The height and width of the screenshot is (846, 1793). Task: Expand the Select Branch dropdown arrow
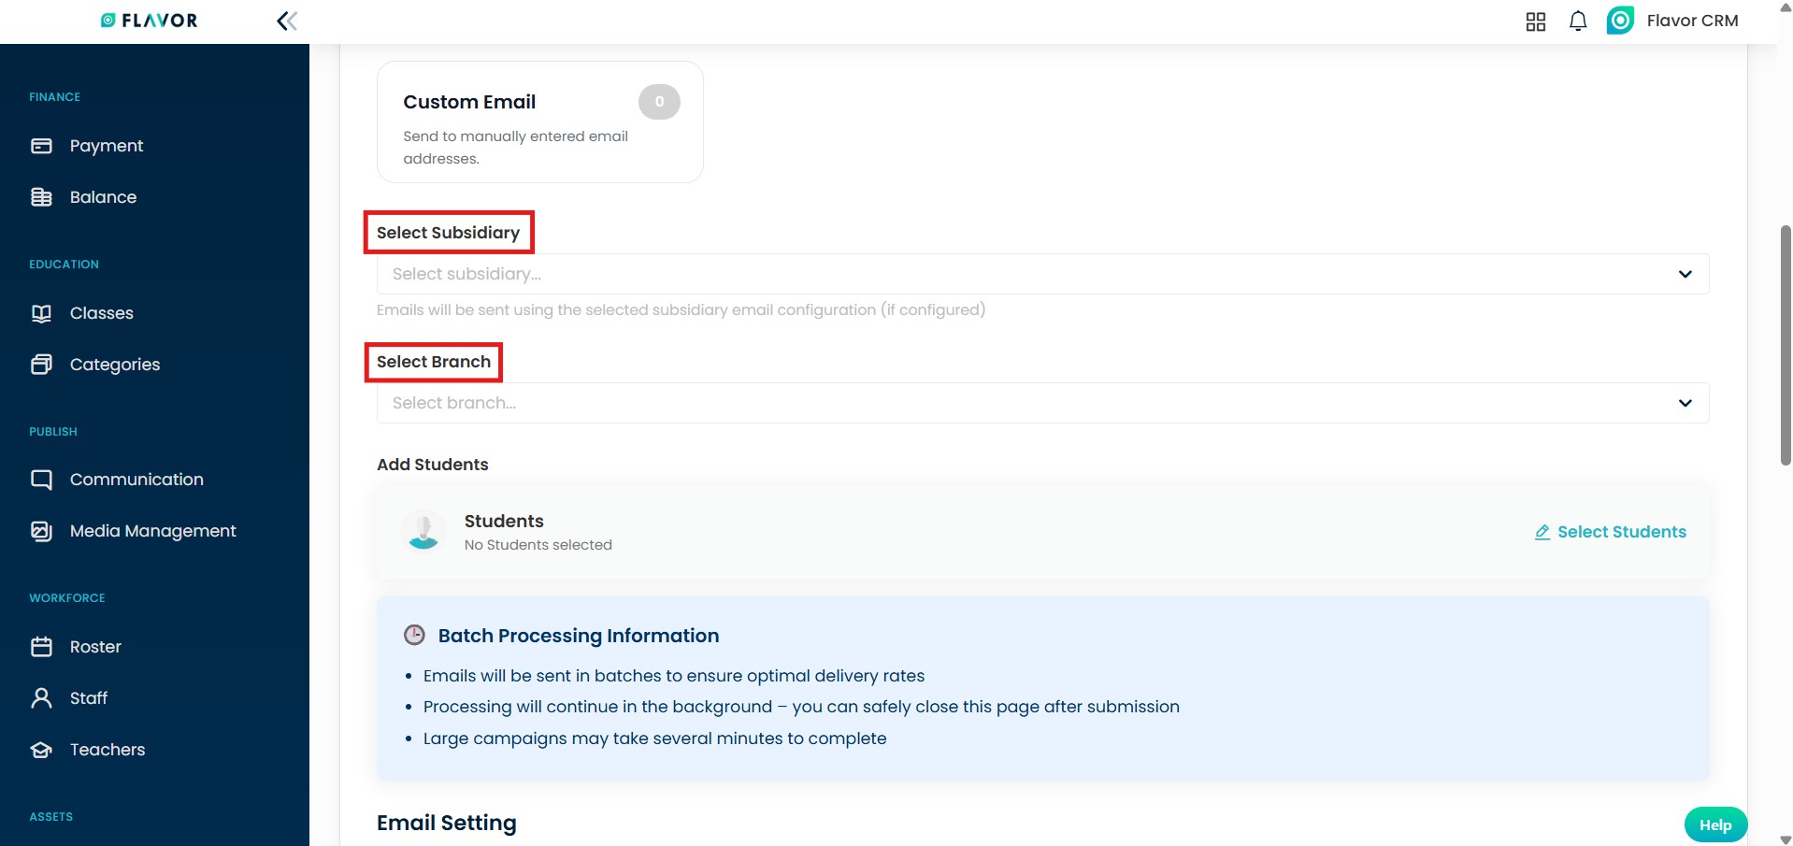1685,403
